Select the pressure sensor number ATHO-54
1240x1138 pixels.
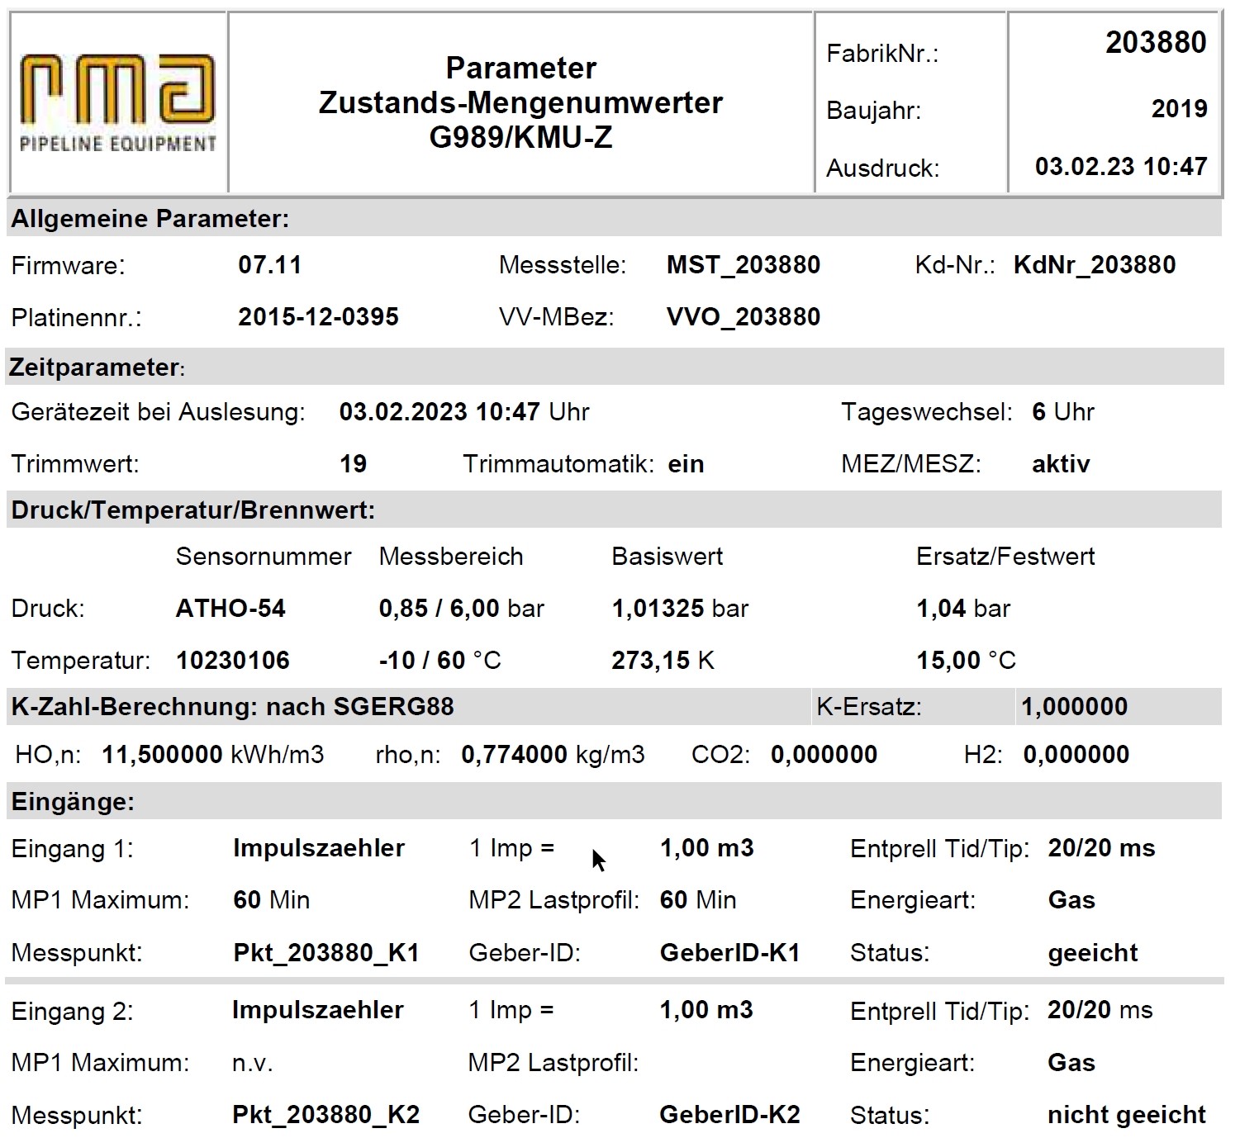click(230, 609)
